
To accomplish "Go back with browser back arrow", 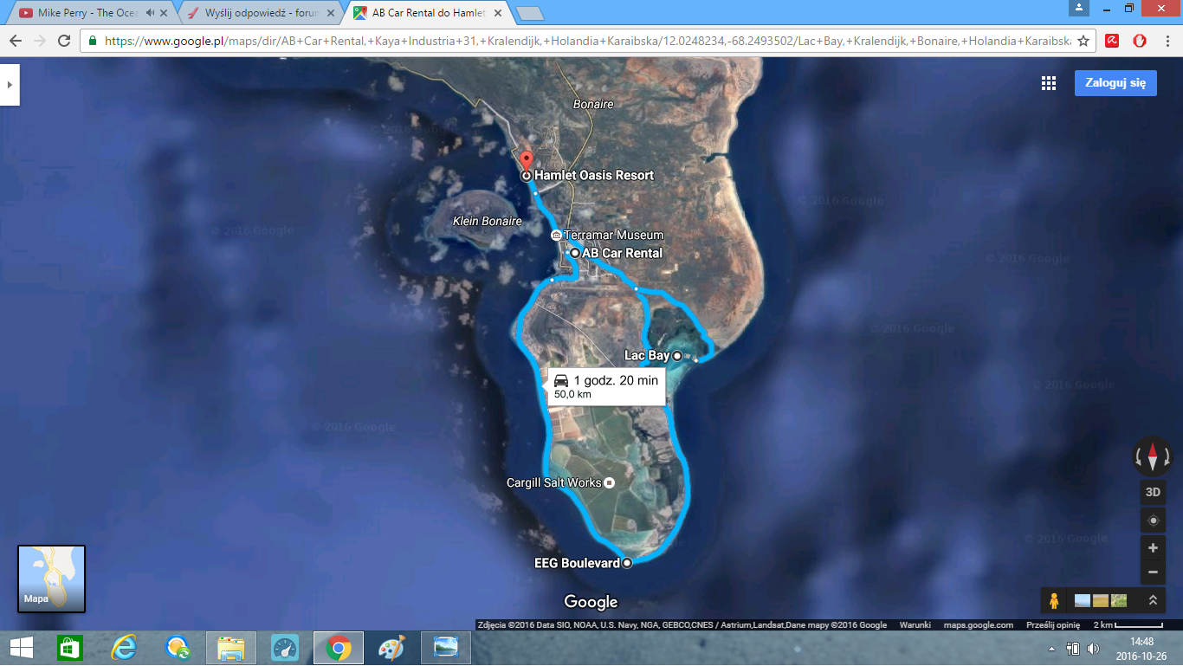I will [16, 41].
